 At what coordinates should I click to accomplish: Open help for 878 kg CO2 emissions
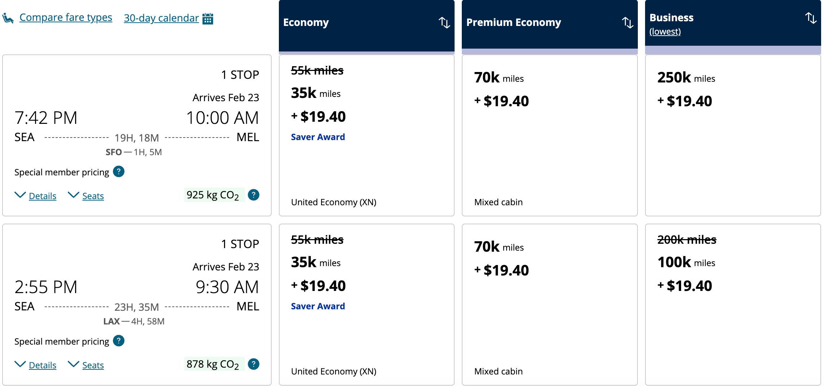coord(254,364)
